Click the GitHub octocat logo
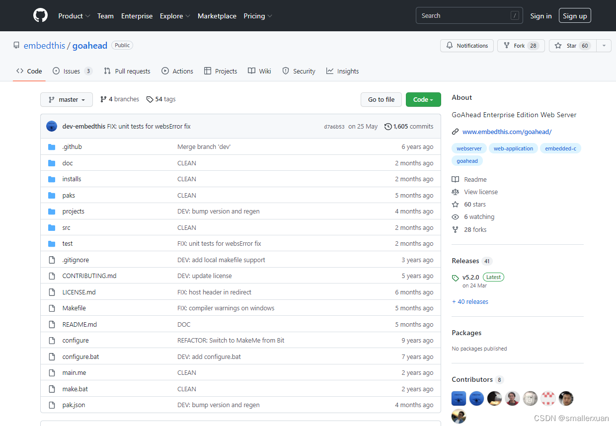This screenshot has width=616, height=426. [40, 15]
